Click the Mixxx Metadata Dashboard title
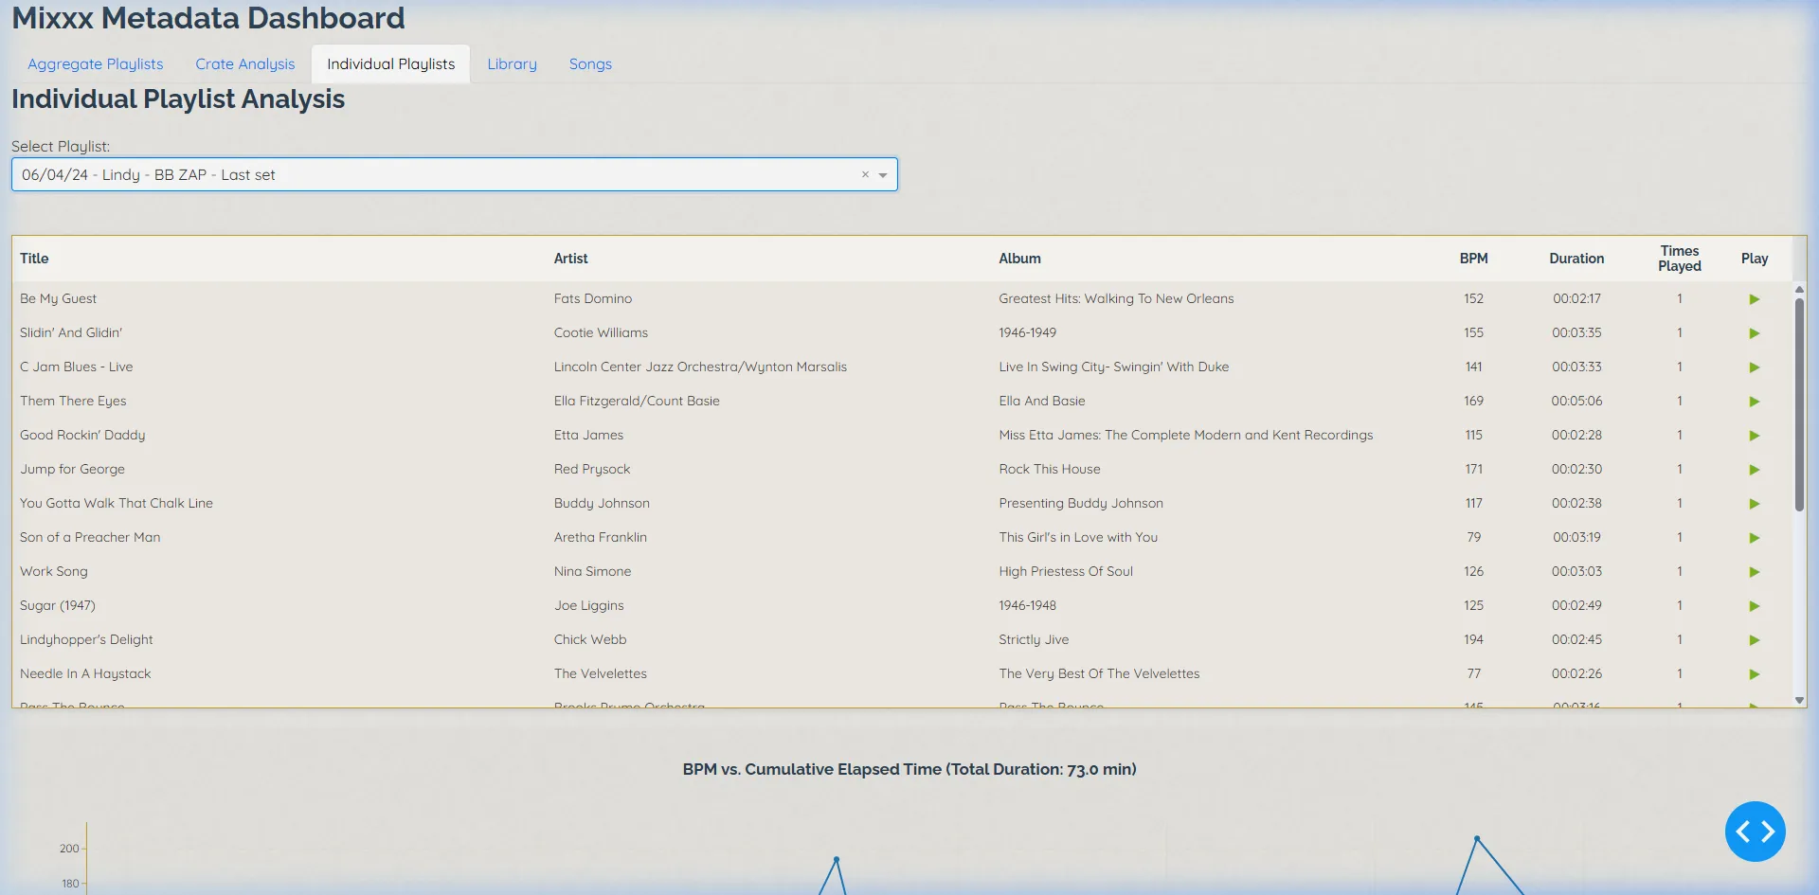 click(208, 18)
